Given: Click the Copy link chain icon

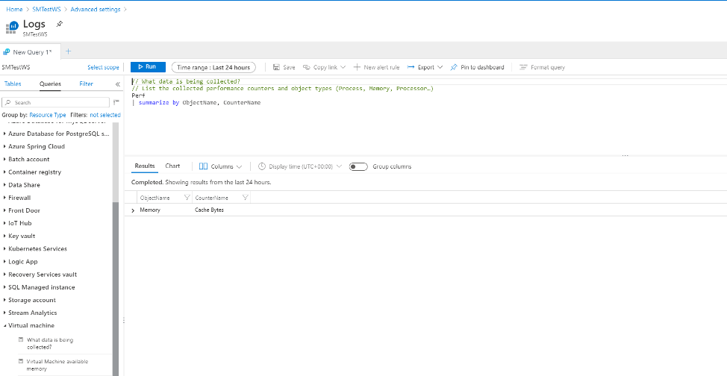Looking at the screenshot, I should [x=307, y=67].
